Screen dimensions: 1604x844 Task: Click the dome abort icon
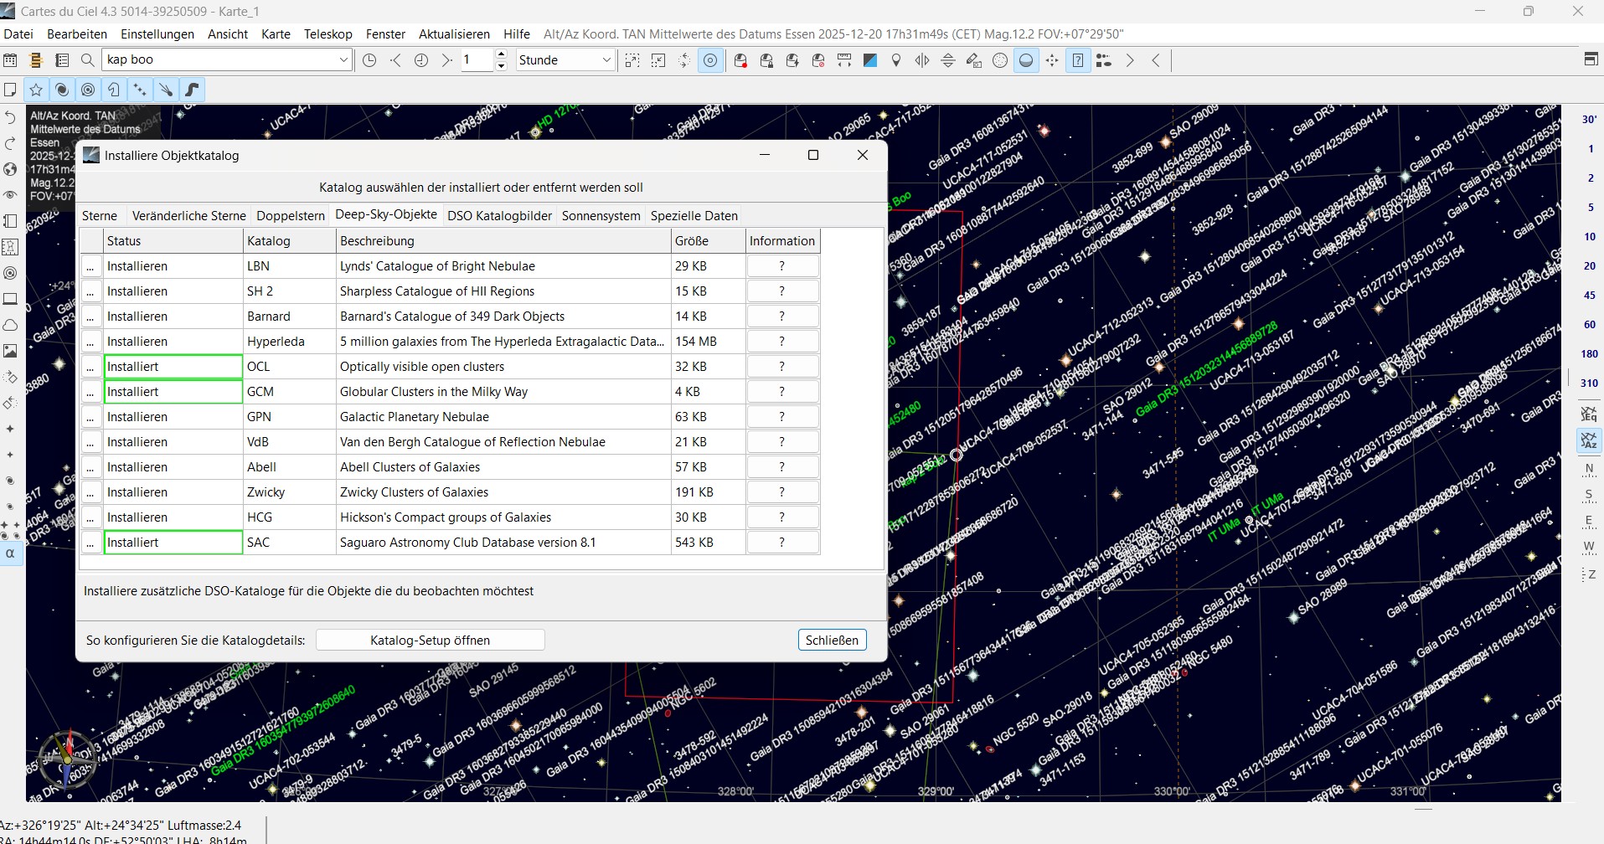818,60
